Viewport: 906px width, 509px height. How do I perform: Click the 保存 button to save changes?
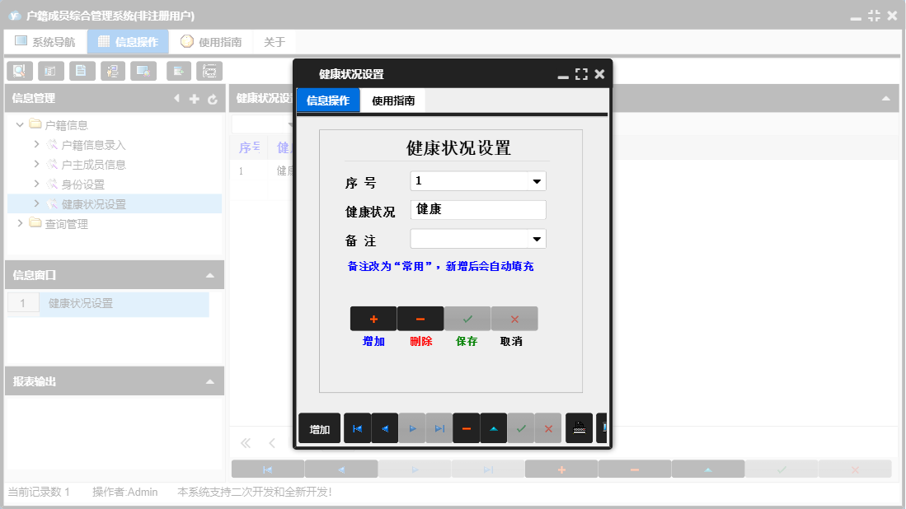[x=466, y=319]
